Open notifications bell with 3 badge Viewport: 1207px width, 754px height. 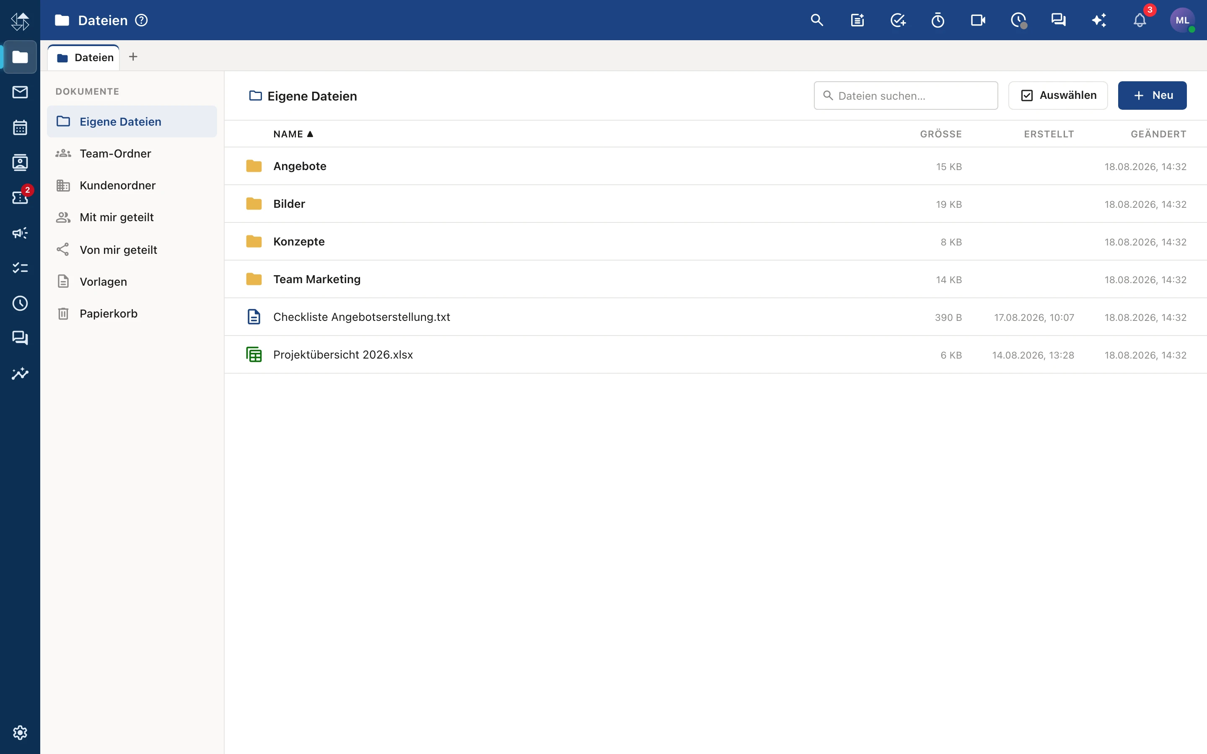pyautogui.click(x=1140, y=21)
